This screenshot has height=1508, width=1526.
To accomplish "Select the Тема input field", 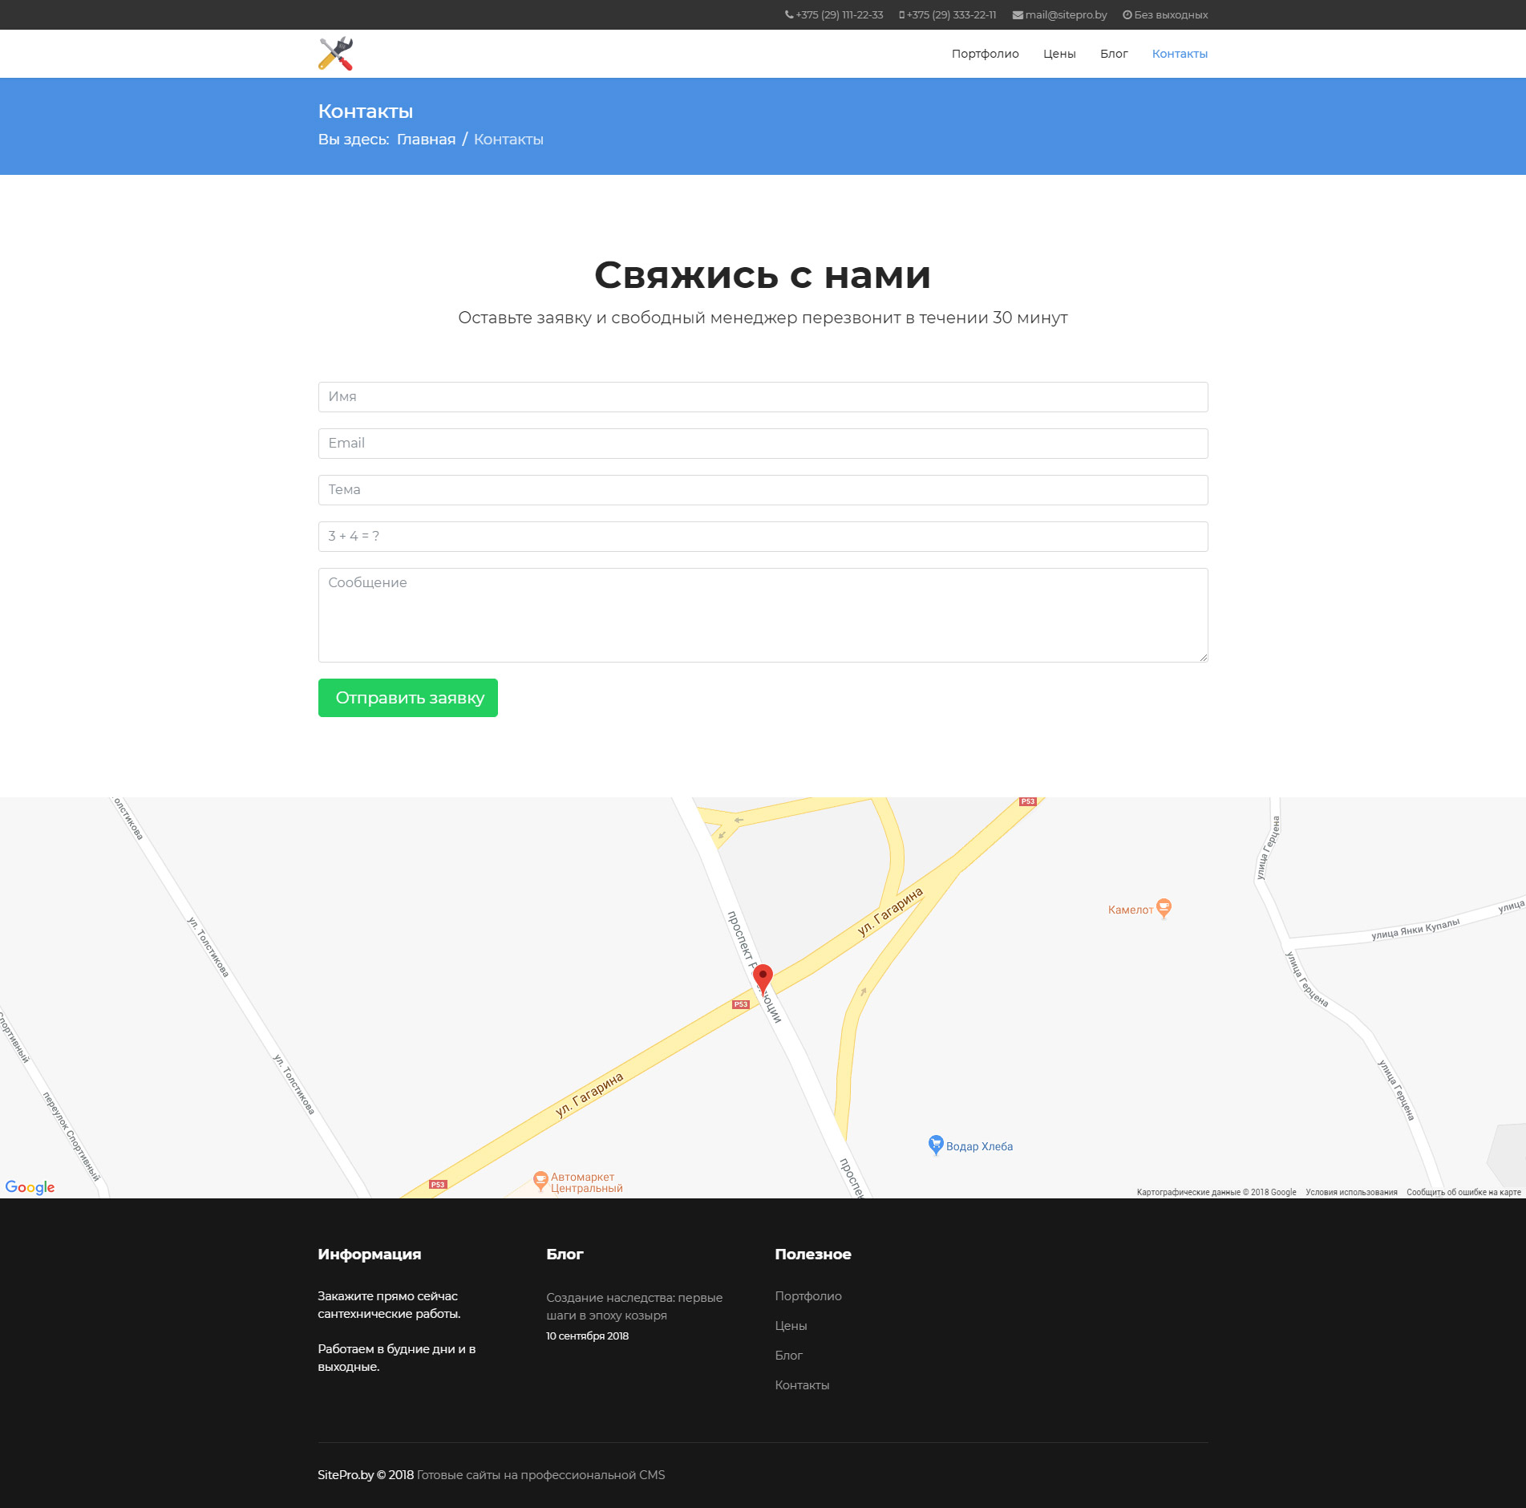I will click(x=763, y=490).
